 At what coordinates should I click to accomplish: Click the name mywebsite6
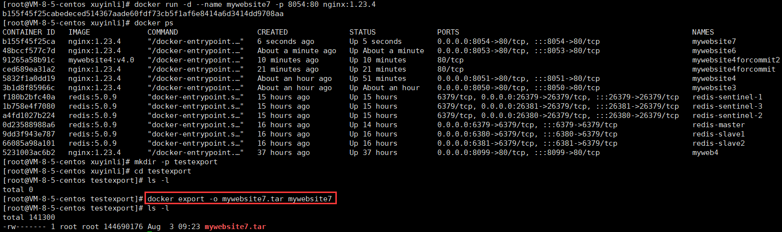[x=714, y=51]
